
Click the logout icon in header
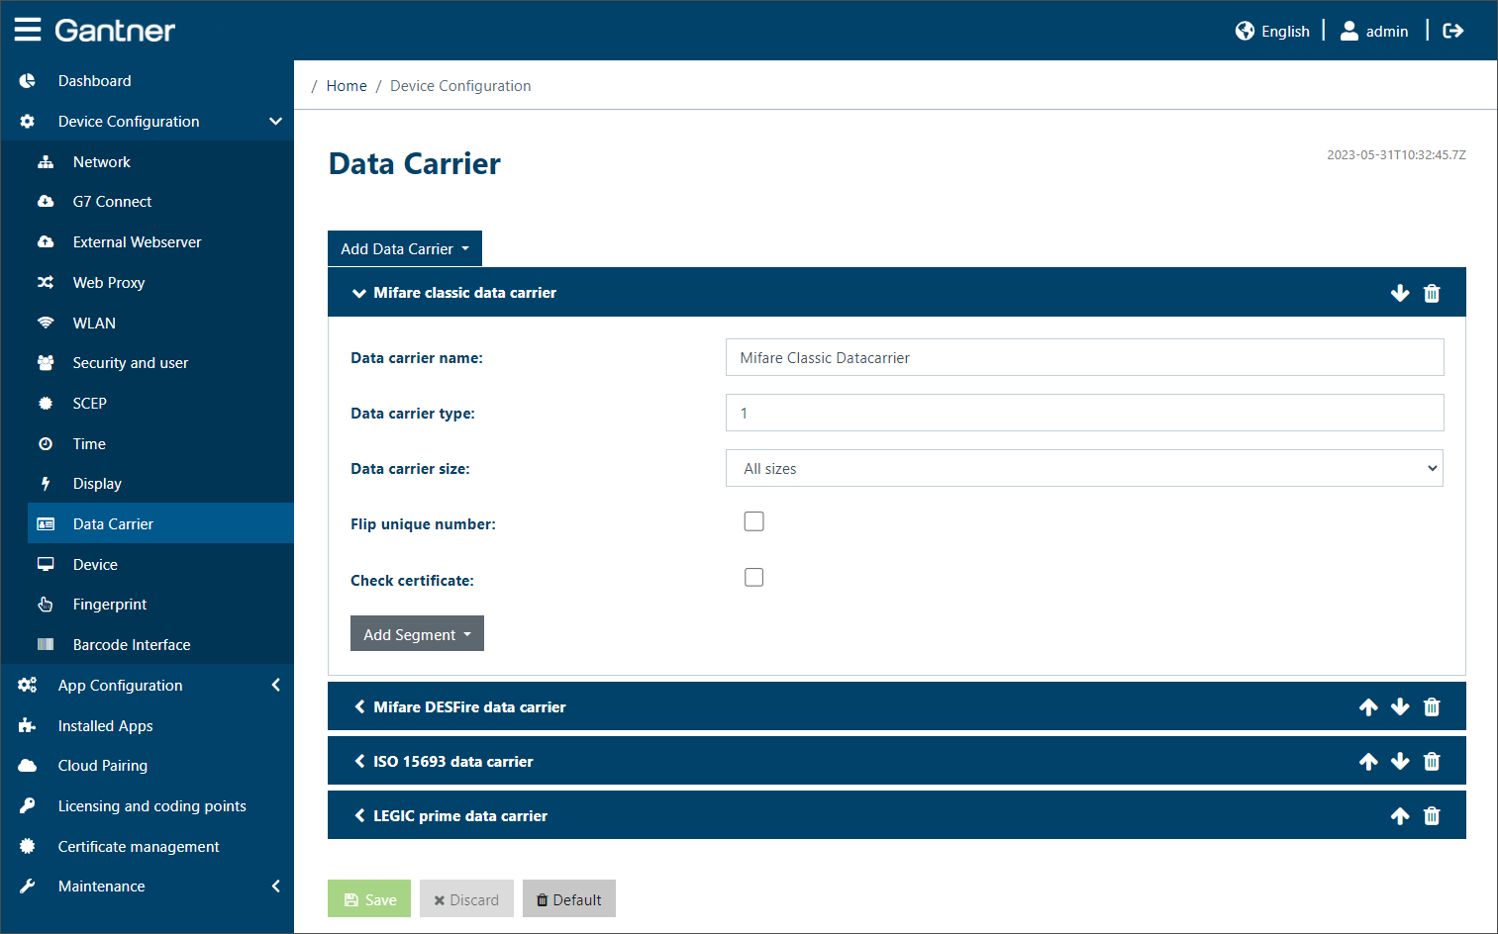coord(1452,31)
